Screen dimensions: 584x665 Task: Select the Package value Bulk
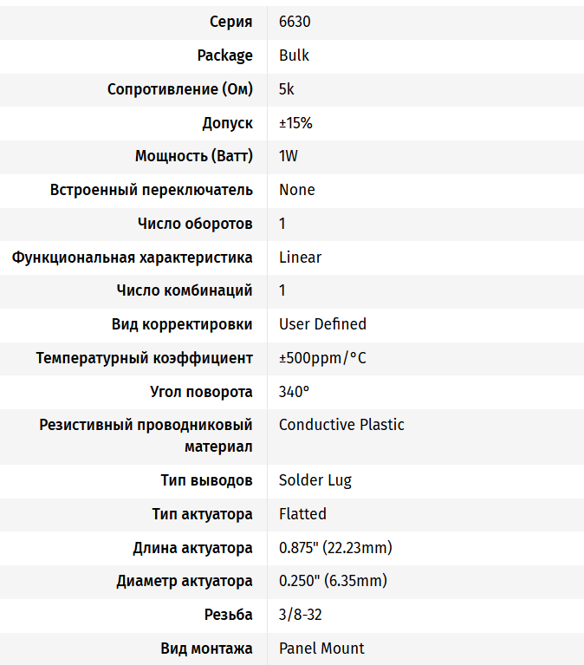pyautogui.click(x=294, y=55)
